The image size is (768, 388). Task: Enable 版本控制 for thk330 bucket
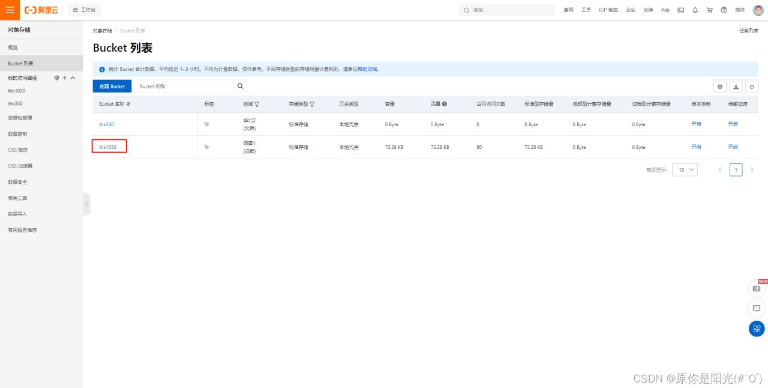tap(696, 124)
